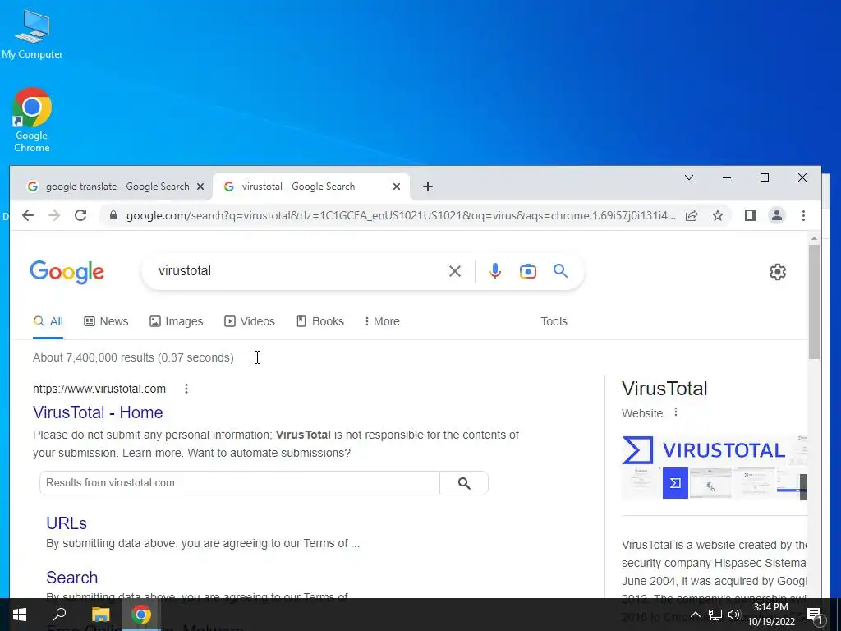Start voice search with the microphone icon
Screen dimensions: 841x631
pyautogui.click(x=495, y=271)
